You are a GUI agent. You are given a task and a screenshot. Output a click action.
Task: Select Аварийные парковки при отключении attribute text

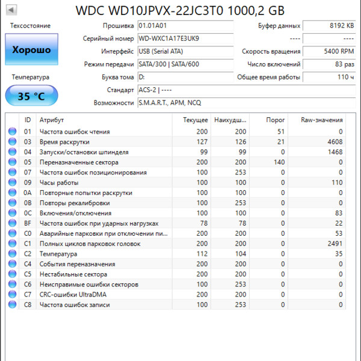point(103,233)
